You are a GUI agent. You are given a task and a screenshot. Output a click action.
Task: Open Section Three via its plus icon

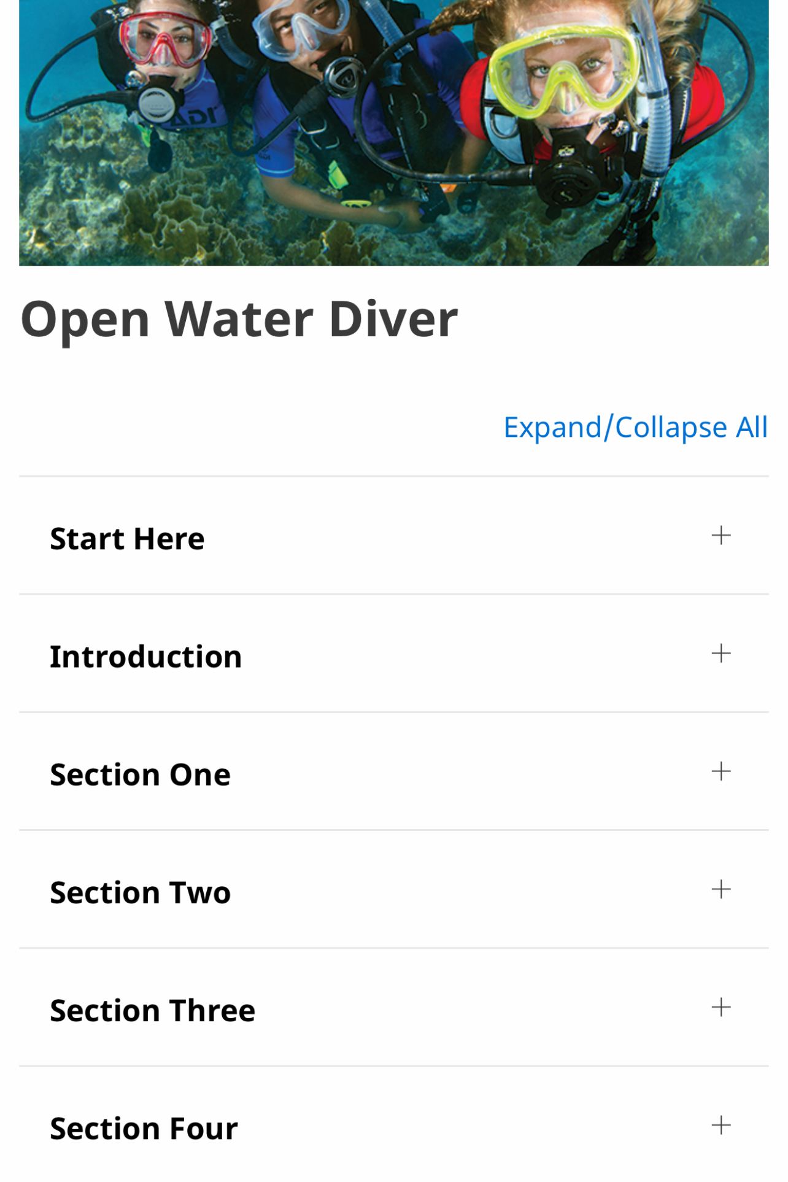pos(721,1007)
